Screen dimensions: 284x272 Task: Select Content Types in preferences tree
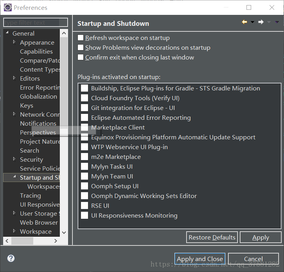coord(40,70)
